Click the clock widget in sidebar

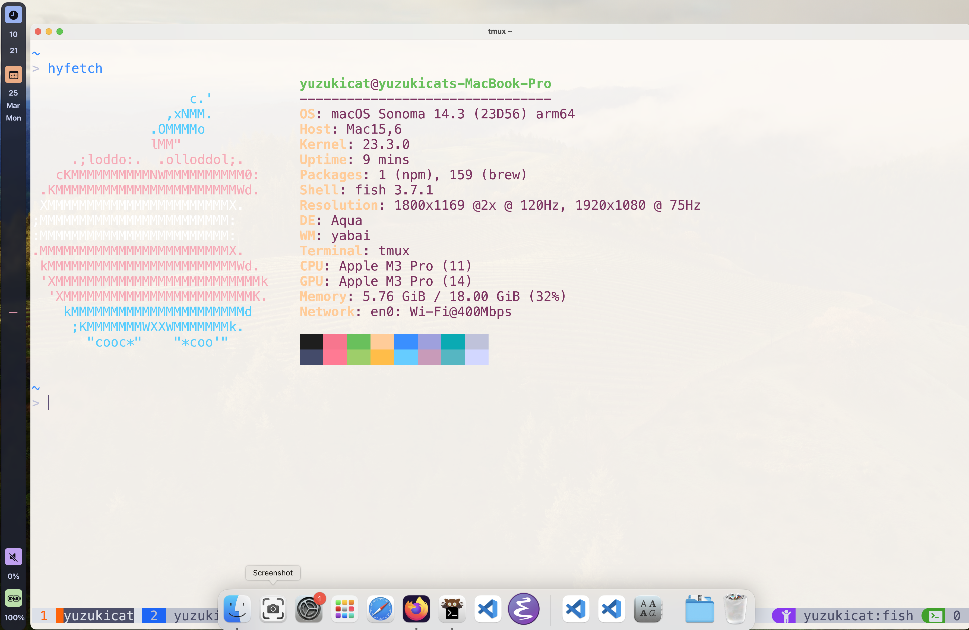pyautogui.click(x=14, y=15)
